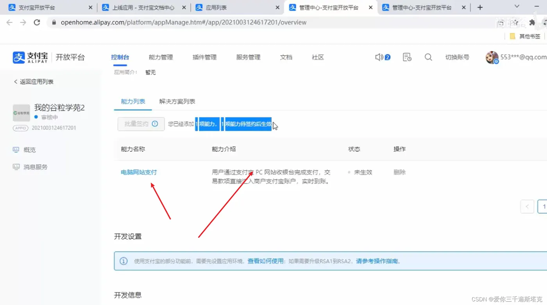Click the user avatar picture
The height and width of the screenshot is (305, 547).
[x=492, y=57]
